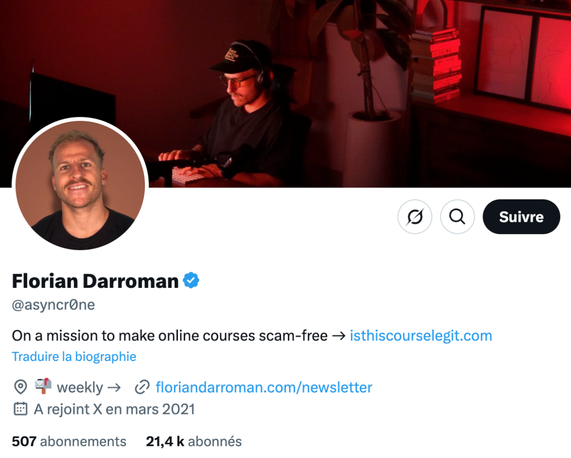
Task: Click the Grok slashed-circle icon button
Action: tap(415, 217)
